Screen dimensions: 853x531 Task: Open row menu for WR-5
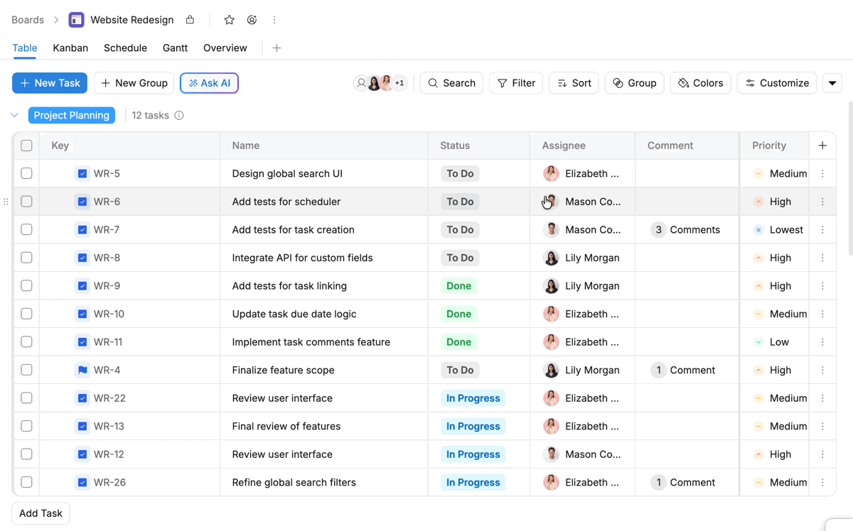point(822,173)
